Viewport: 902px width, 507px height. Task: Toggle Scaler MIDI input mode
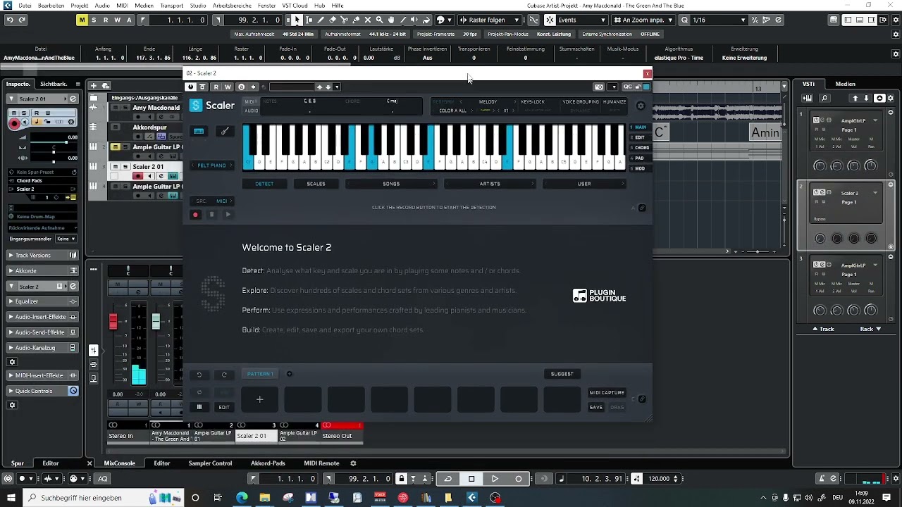[x=249, y=101]
